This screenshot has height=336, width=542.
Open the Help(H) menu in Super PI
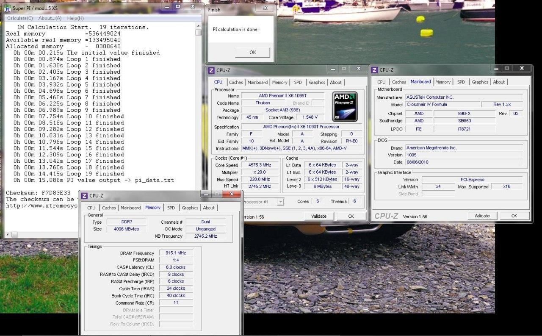[x=75, y=18]
